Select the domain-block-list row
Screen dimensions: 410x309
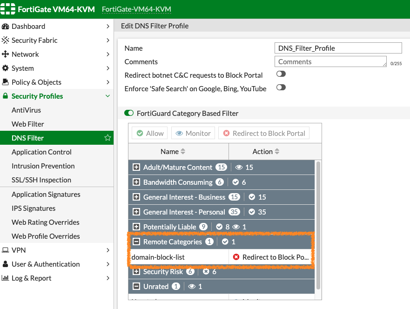[x=221, y=257]
